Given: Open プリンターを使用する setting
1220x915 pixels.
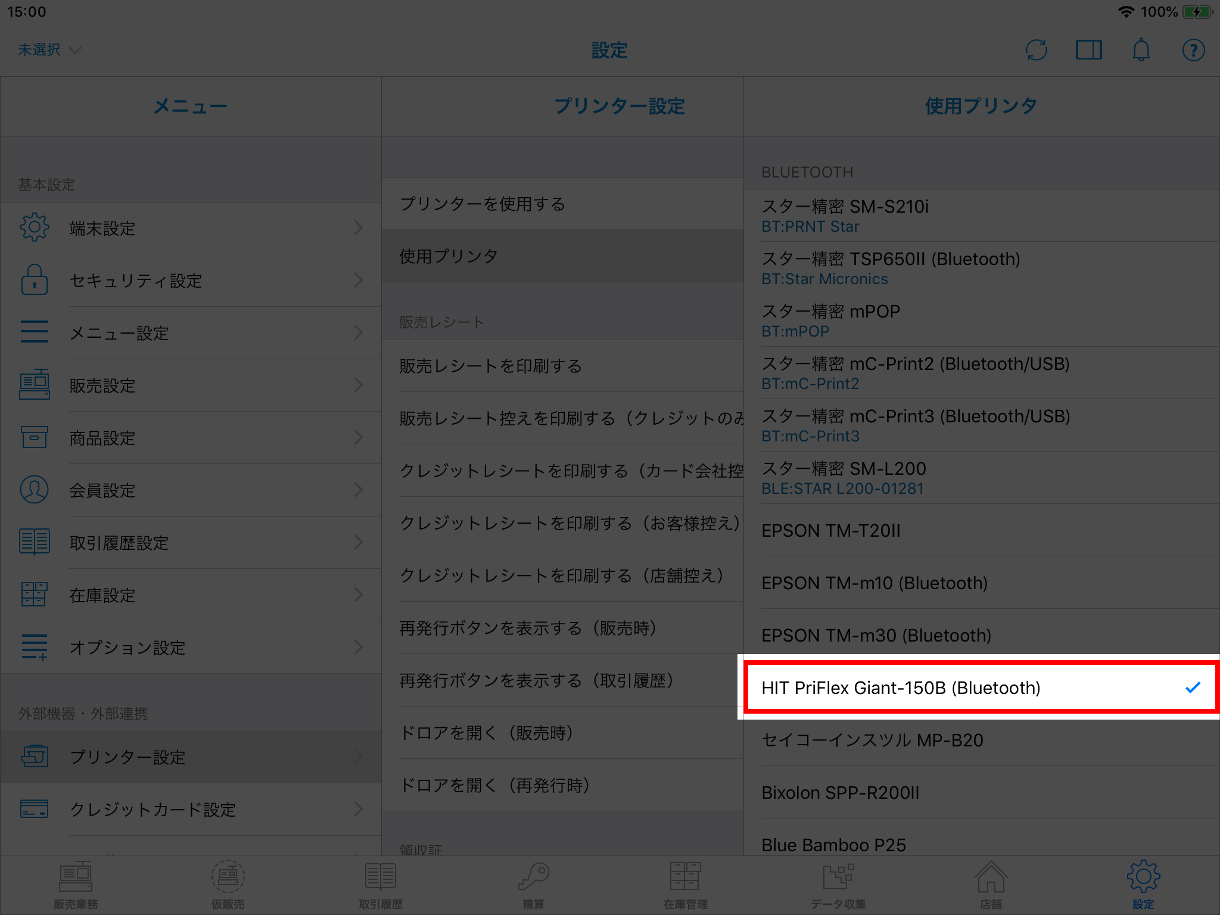Looking at the screenshot, I should 483,204.
